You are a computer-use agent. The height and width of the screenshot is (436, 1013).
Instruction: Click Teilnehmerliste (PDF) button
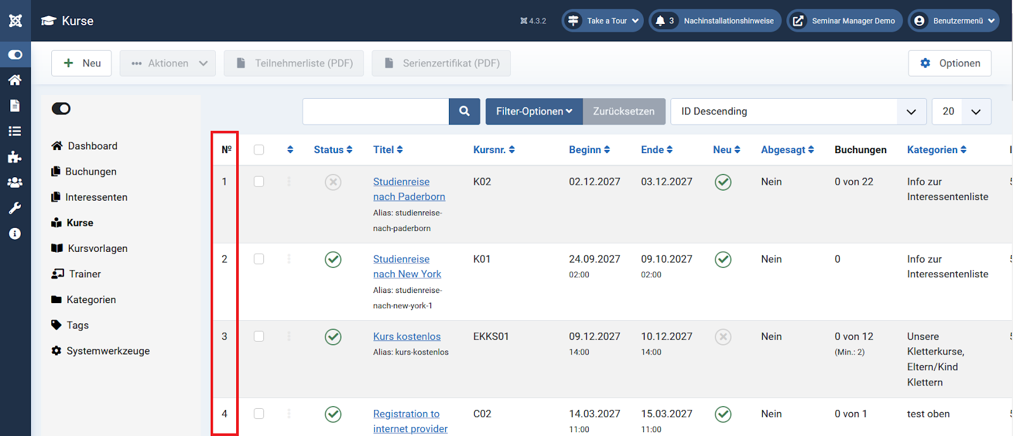pos(294,63)
